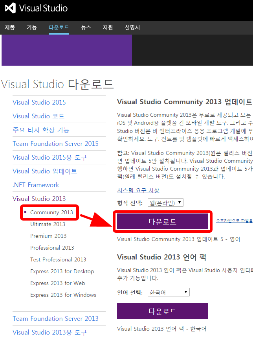Screen dimensions: 253x344
Task: Open Visual Studio 2015용 도구 link
Action: point(50,158)
